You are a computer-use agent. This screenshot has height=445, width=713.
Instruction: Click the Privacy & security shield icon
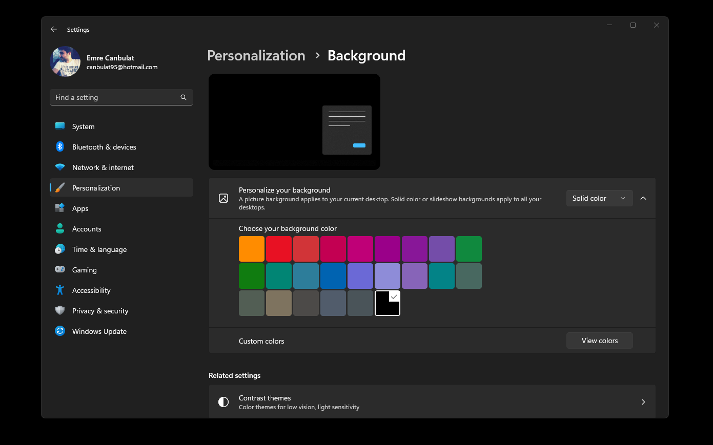tap(60, 311)
